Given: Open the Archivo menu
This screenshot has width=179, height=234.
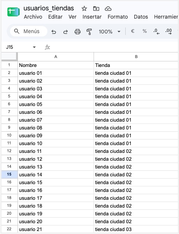Looking at the screenshot, I should click(x=33, y=17).
